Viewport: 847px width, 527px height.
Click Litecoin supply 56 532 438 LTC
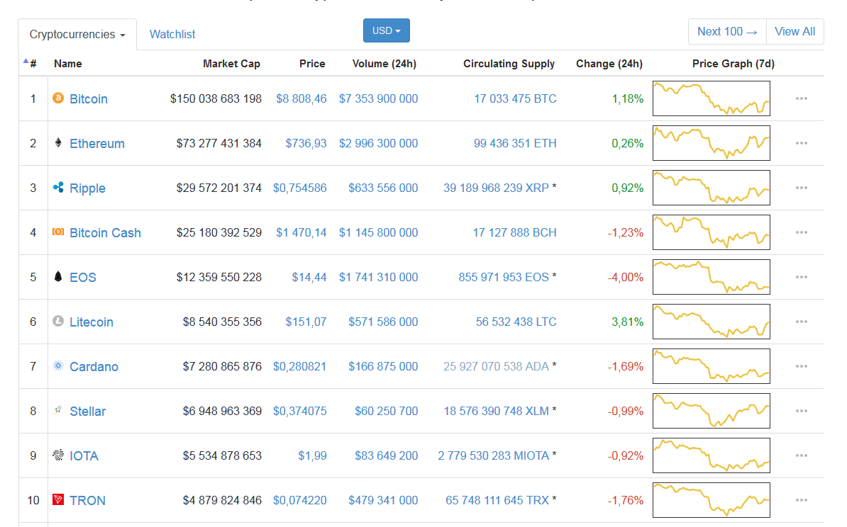516,322
